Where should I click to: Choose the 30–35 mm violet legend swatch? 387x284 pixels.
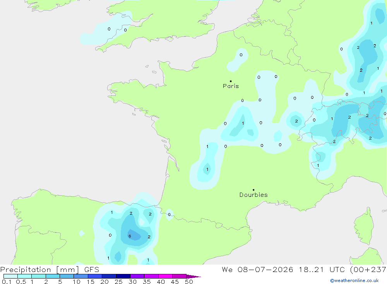(x=137, y=276)
